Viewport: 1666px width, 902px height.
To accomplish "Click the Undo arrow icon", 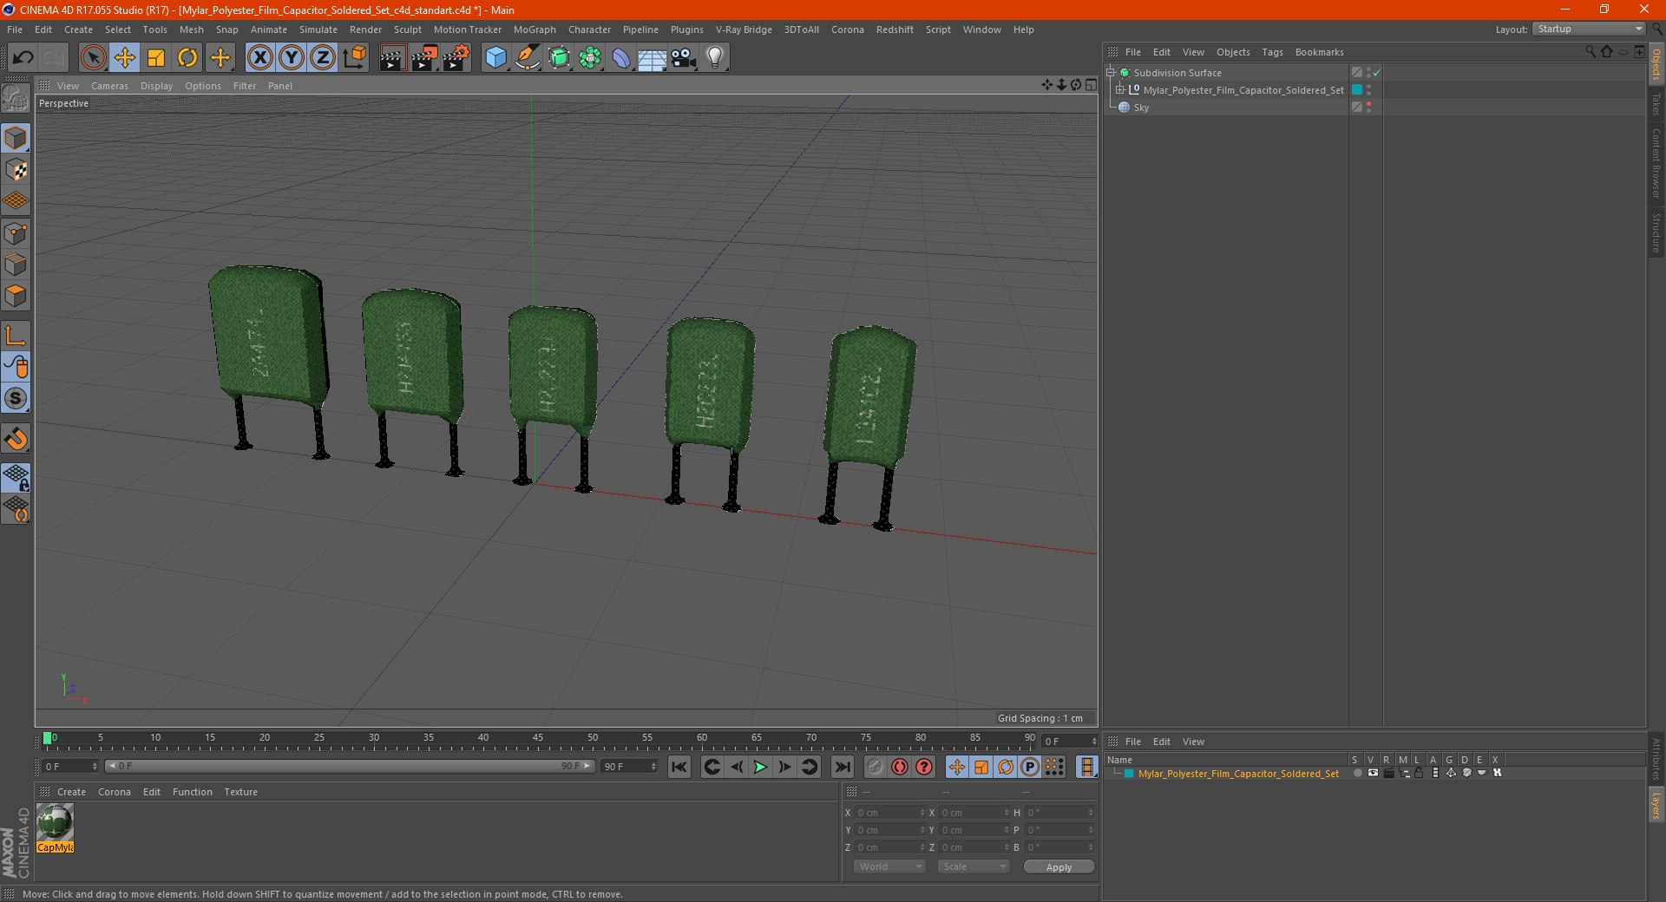I will click(x=23, y=58).
